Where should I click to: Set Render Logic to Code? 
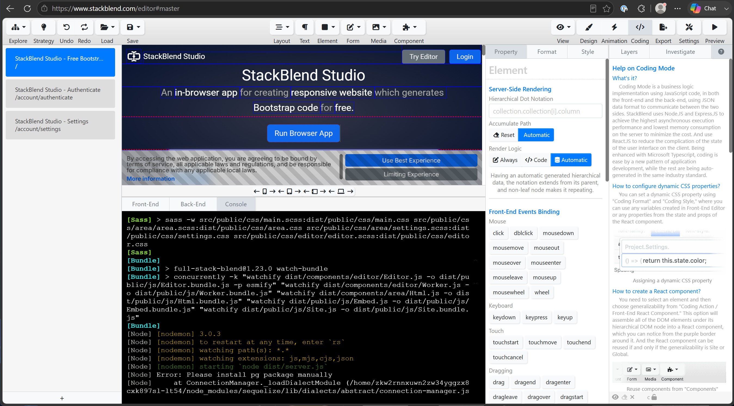click(x=536, y=160)
